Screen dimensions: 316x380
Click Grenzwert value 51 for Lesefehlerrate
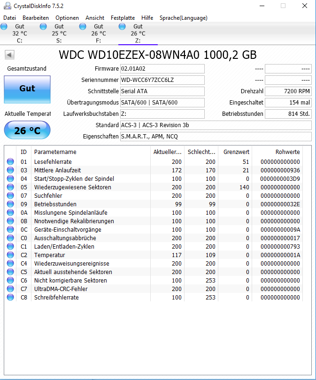point(246,162)
